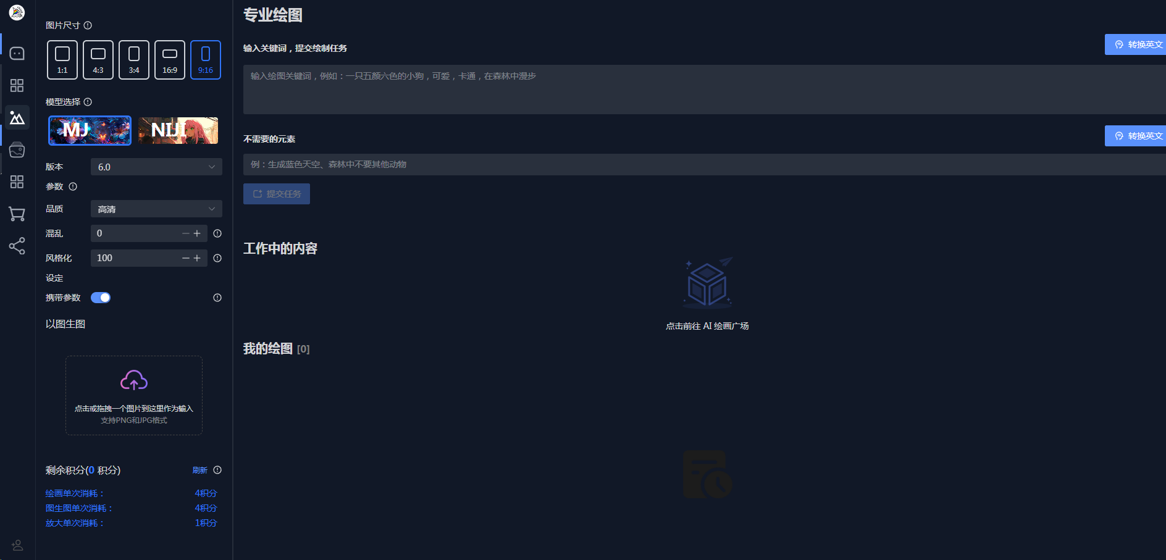Click the cloud upload icon for 以图生图
Screen dimensions: 1166x560
[x=134, y=380]
